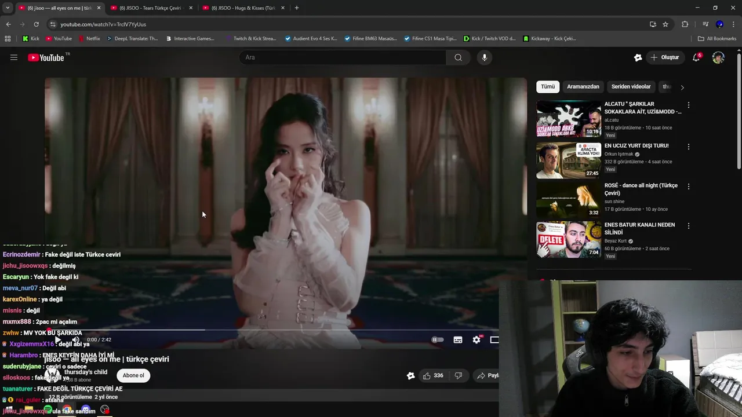Viewport: 742px width, 417px height.
Task: Click the search magnifier button
Action: (x=458, y=57)
